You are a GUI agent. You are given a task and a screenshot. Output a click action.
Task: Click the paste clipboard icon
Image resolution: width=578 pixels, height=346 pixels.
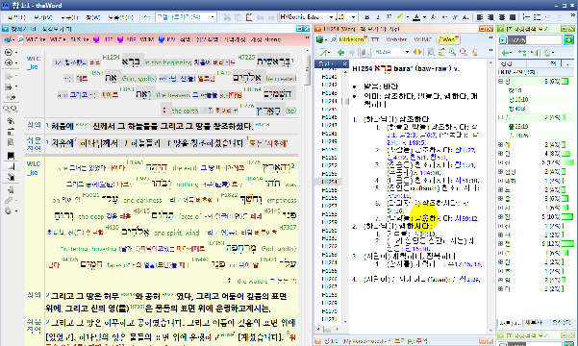249,17
